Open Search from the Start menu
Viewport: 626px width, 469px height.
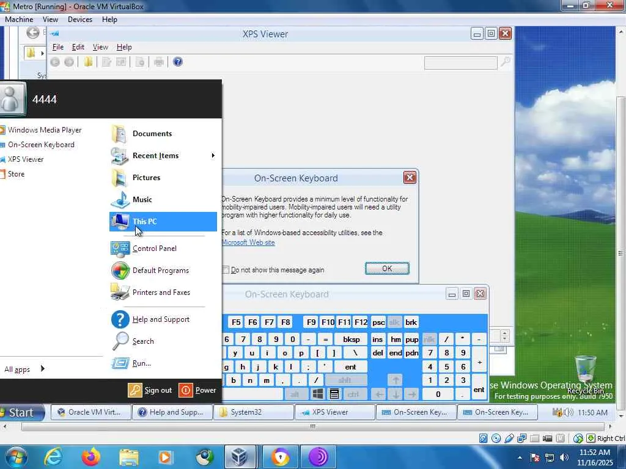[143, 341]
